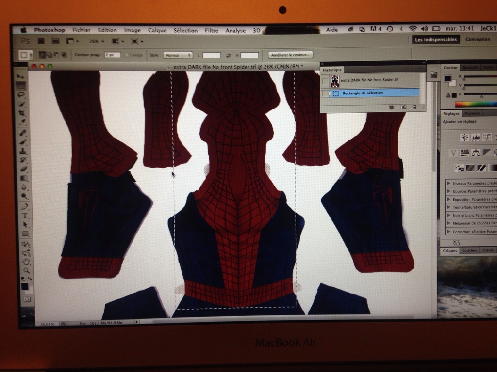Select the Crop tool
This screenshot has height=372, width=497.
point(22,112)
